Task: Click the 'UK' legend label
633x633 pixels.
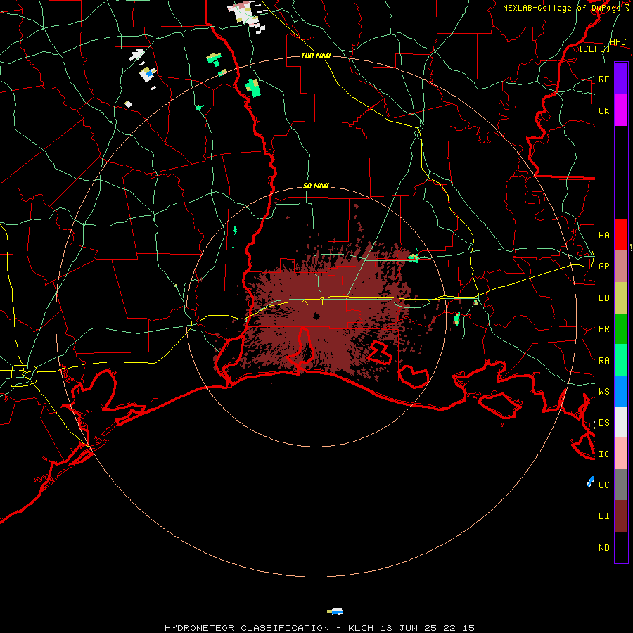Action: click(603, 110)
